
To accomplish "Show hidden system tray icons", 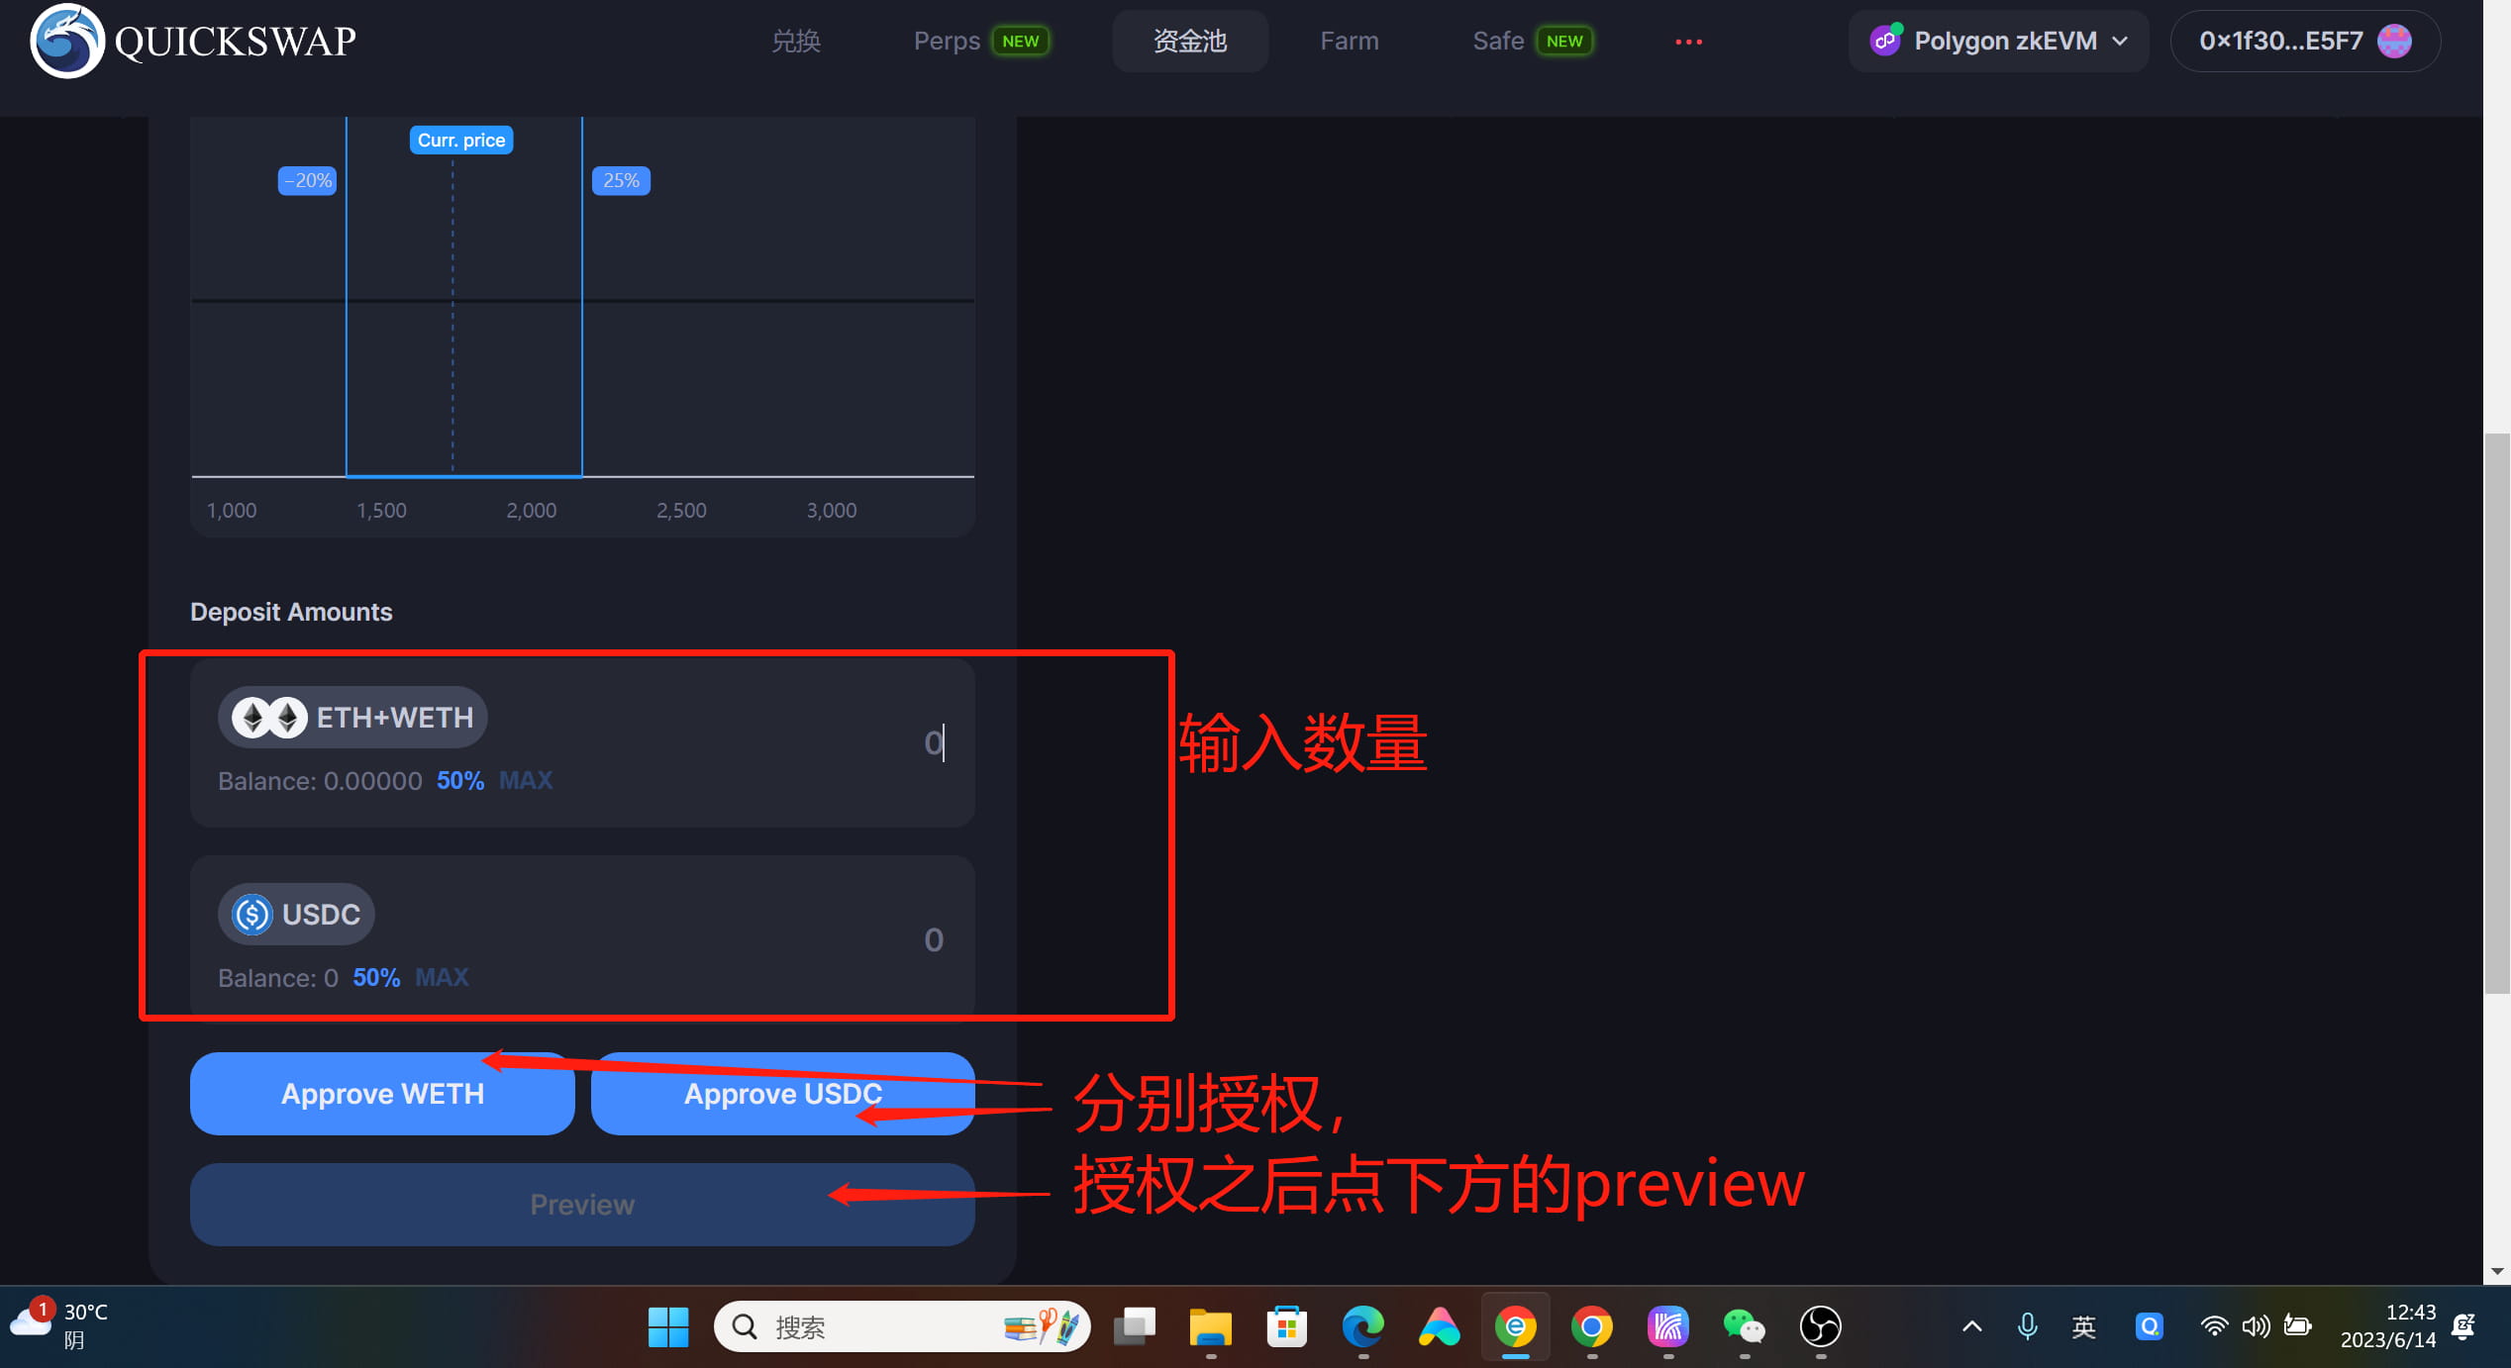I will [x=1972, y=1326].
